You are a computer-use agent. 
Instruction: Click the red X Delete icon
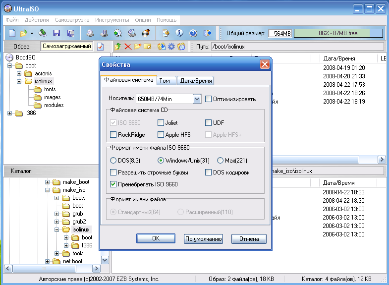tap(128, 47)
